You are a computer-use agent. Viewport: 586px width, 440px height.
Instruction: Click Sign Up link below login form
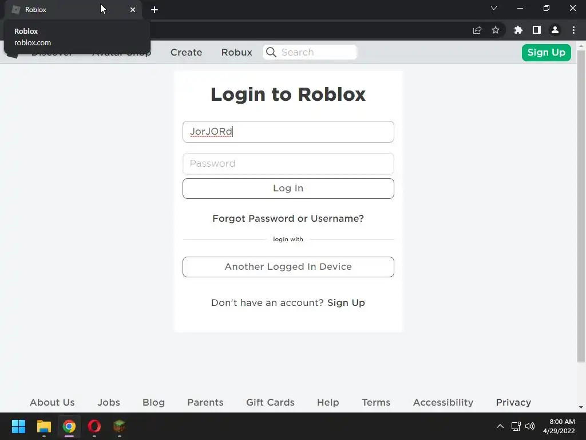346,302
